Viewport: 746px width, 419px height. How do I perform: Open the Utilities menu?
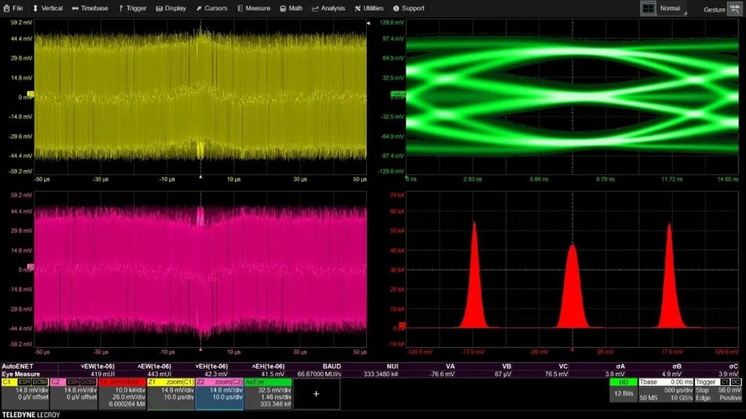point(369,8)
